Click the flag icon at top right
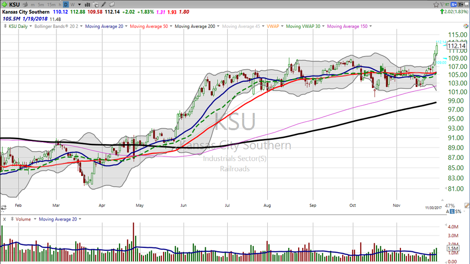470x264 pixels. (442, 4)
